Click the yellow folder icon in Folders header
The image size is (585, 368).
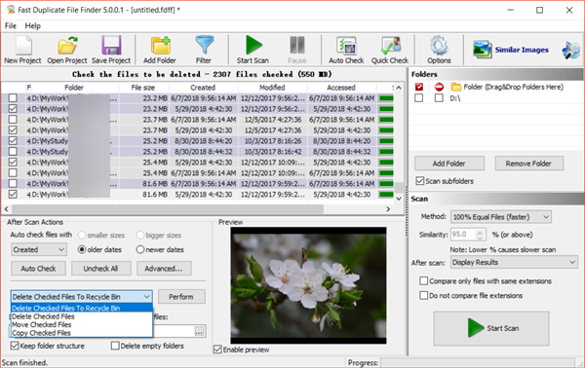[455, 88]
